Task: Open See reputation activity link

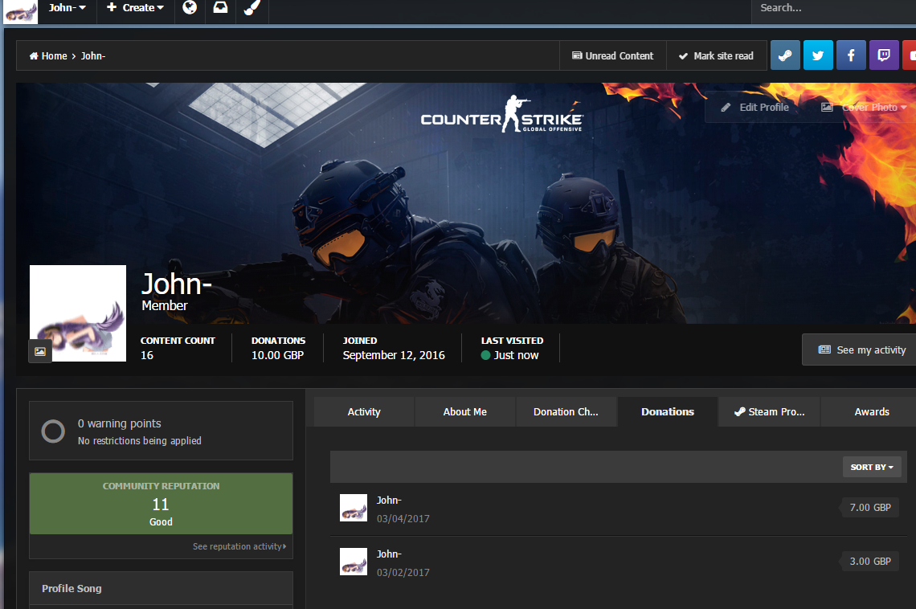Action: click(x=239, y=546)
